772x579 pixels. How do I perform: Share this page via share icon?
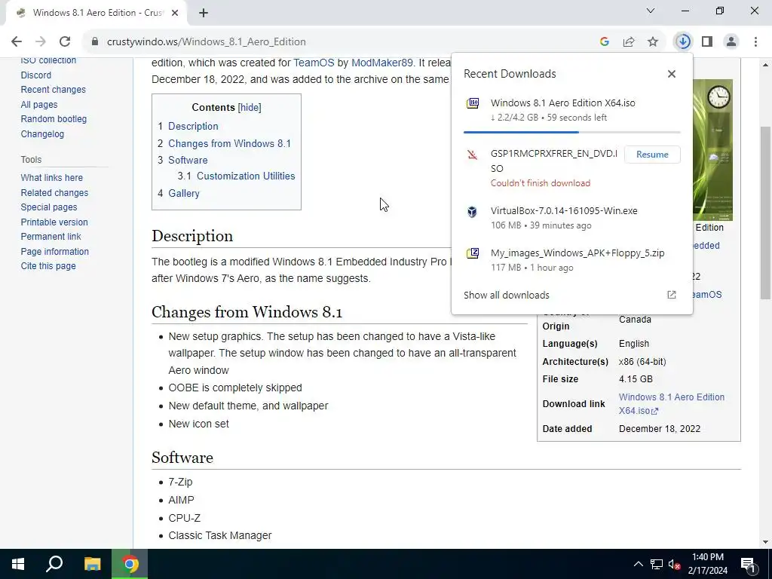tap(629, 42)
